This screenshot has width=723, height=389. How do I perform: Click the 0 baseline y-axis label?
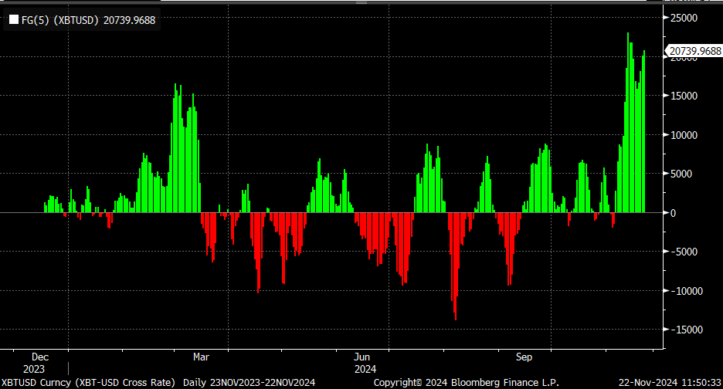coord(672,213)
